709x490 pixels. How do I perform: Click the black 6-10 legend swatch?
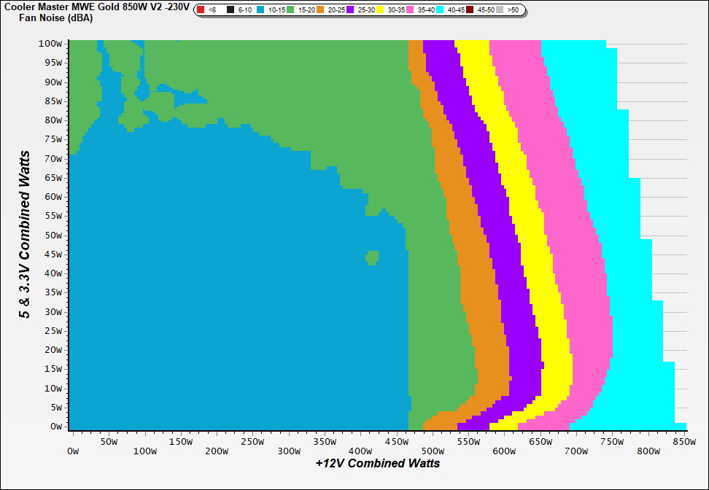[230, 10]
